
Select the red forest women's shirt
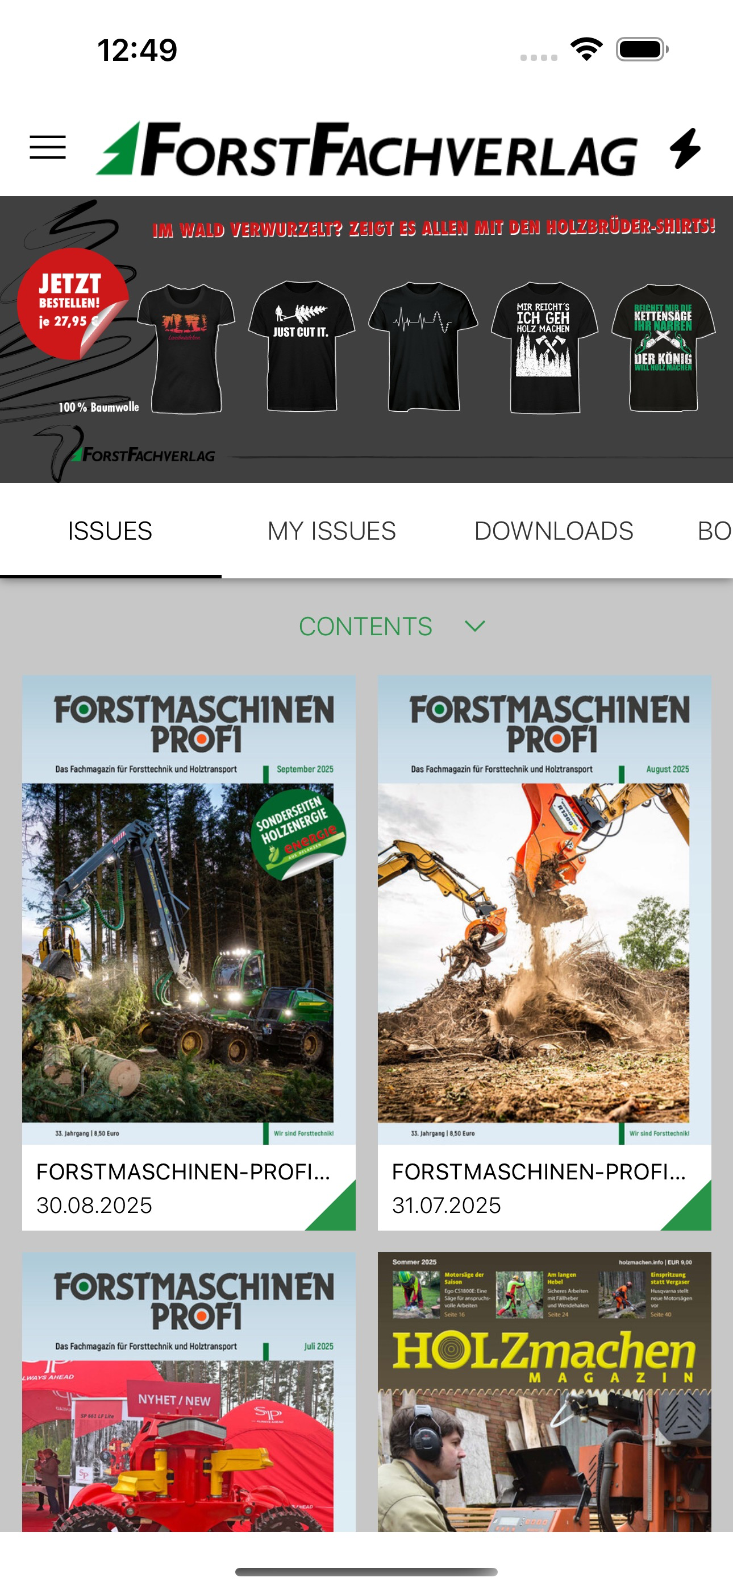(x=186, y=349)
